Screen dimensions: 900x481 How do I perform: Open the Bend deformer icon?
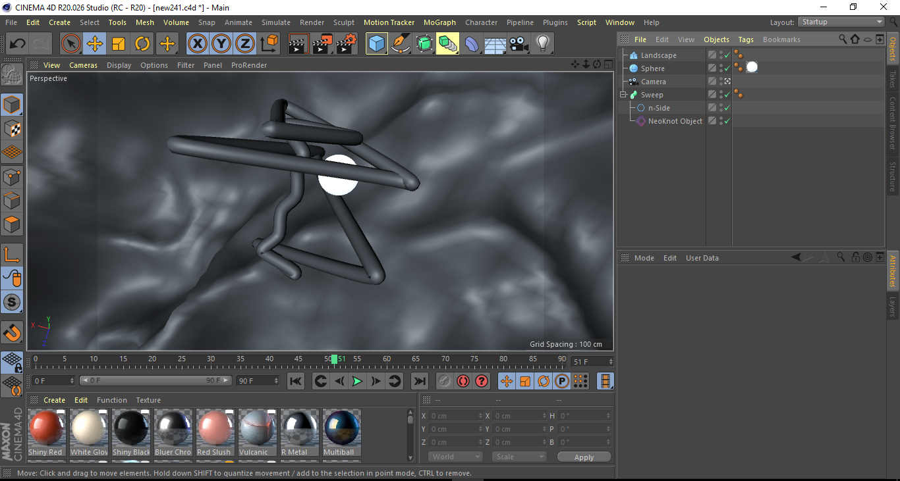pos(472,44)
